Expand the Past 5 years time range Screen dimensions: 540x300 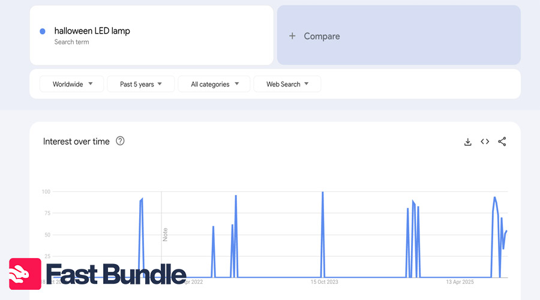141,84
